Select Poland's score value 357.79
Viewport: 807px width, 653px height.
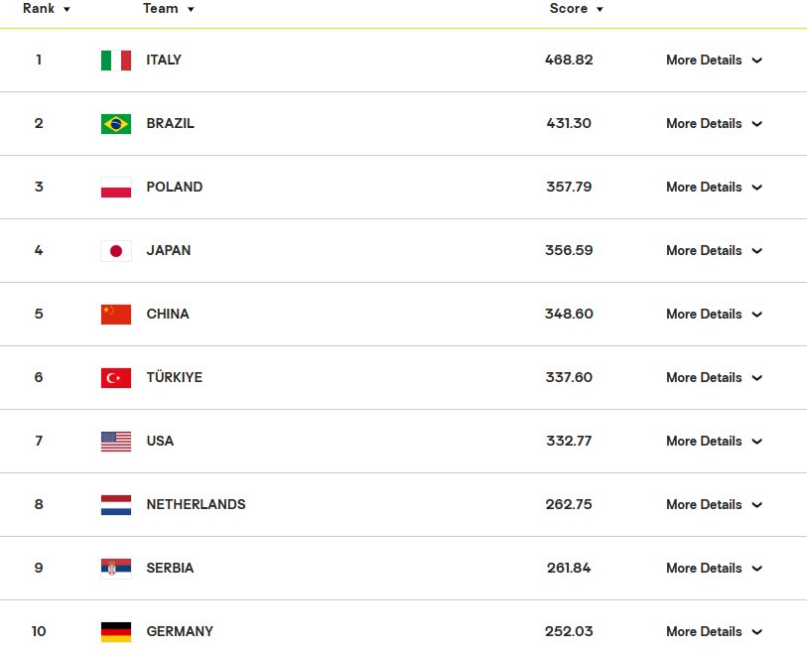569,187
